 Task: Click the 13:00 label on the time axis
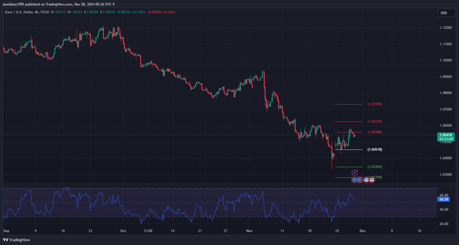(x=148, y=231)
